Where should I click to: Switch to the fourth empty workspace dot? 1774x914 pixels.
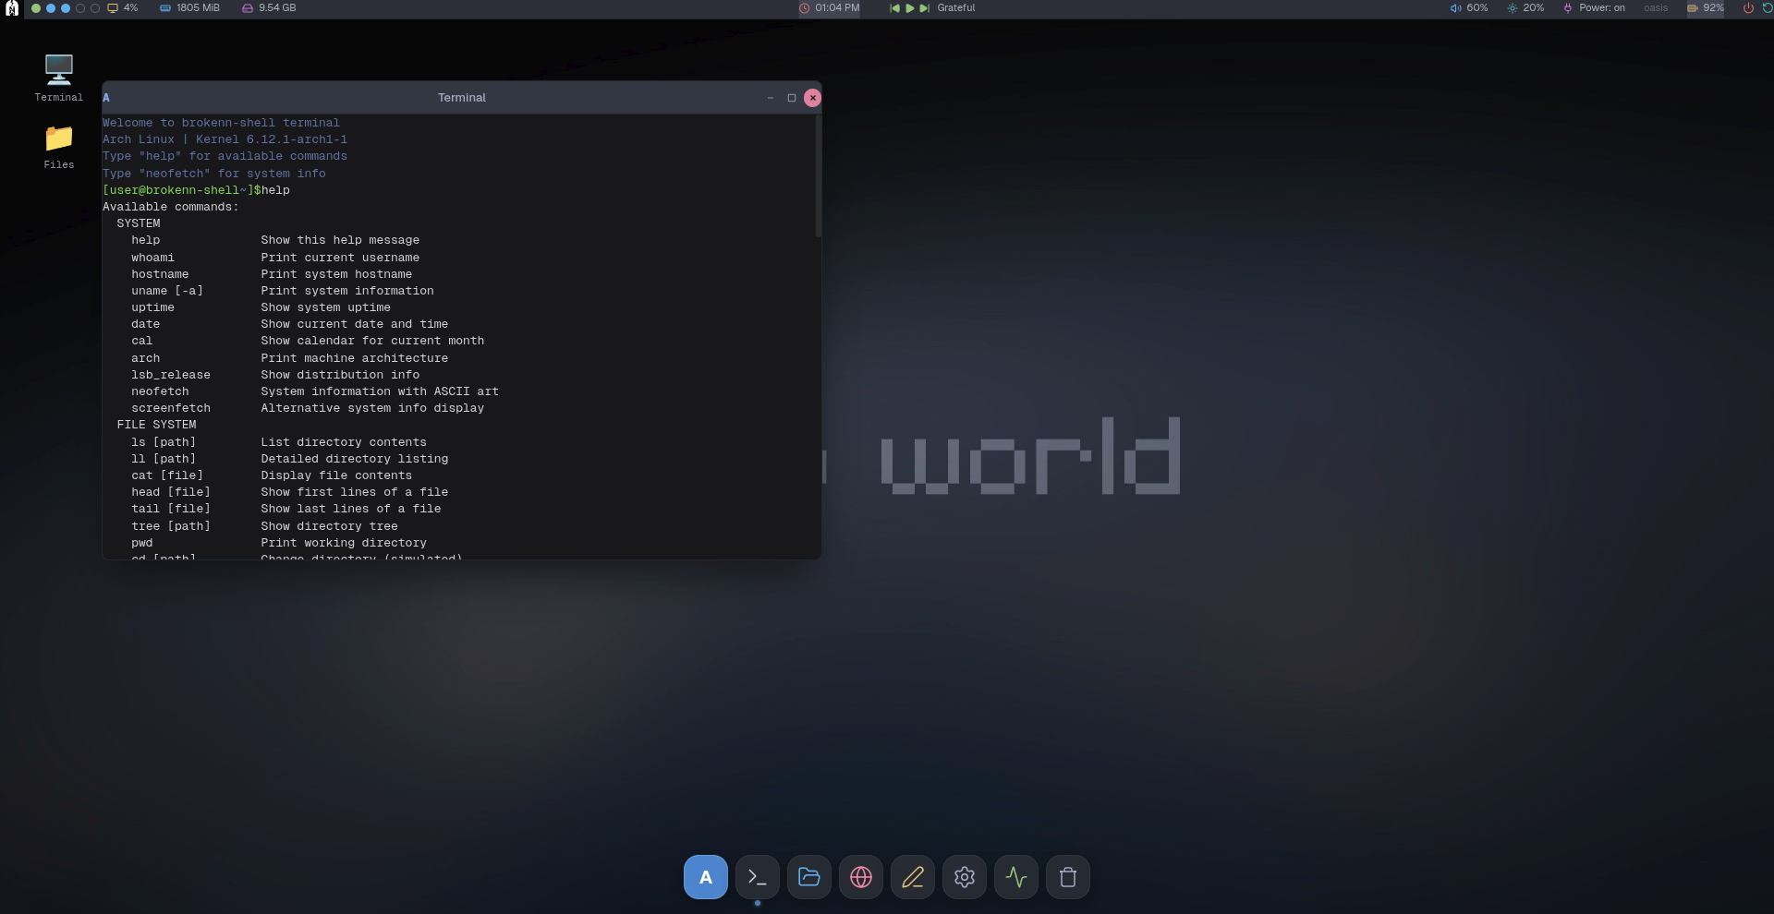pyautogui.click(x=80, y=8)
